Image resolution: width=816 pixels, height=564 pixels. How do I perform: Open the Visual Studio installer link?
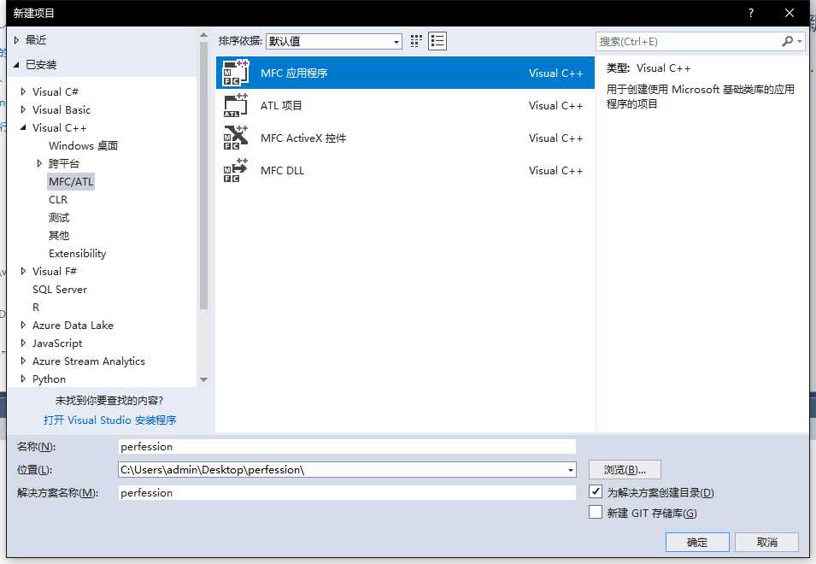coord(110,420)
